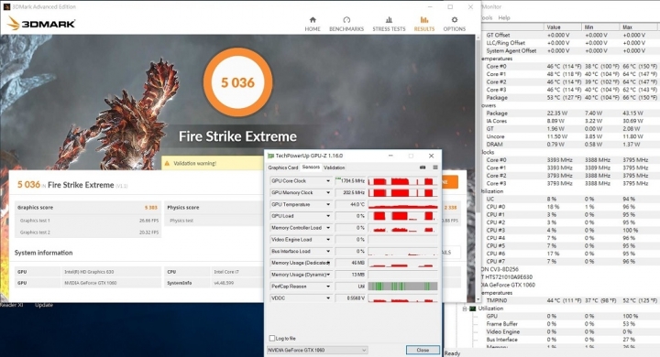Enable Log to file checkbox

272,338
